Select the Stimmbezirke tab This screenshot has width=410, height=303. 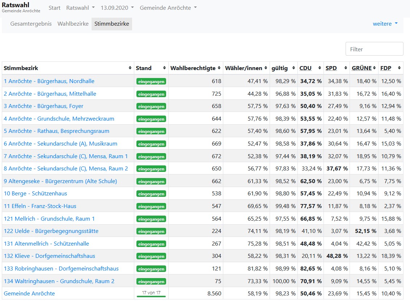coord(112,24)
